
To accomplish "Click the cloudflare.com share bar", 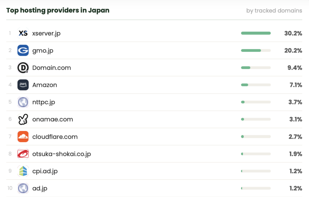I will coord(256,137).
